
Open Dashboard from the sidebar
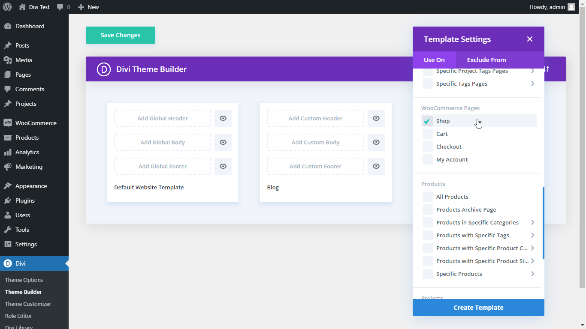(x=34, y=26)
